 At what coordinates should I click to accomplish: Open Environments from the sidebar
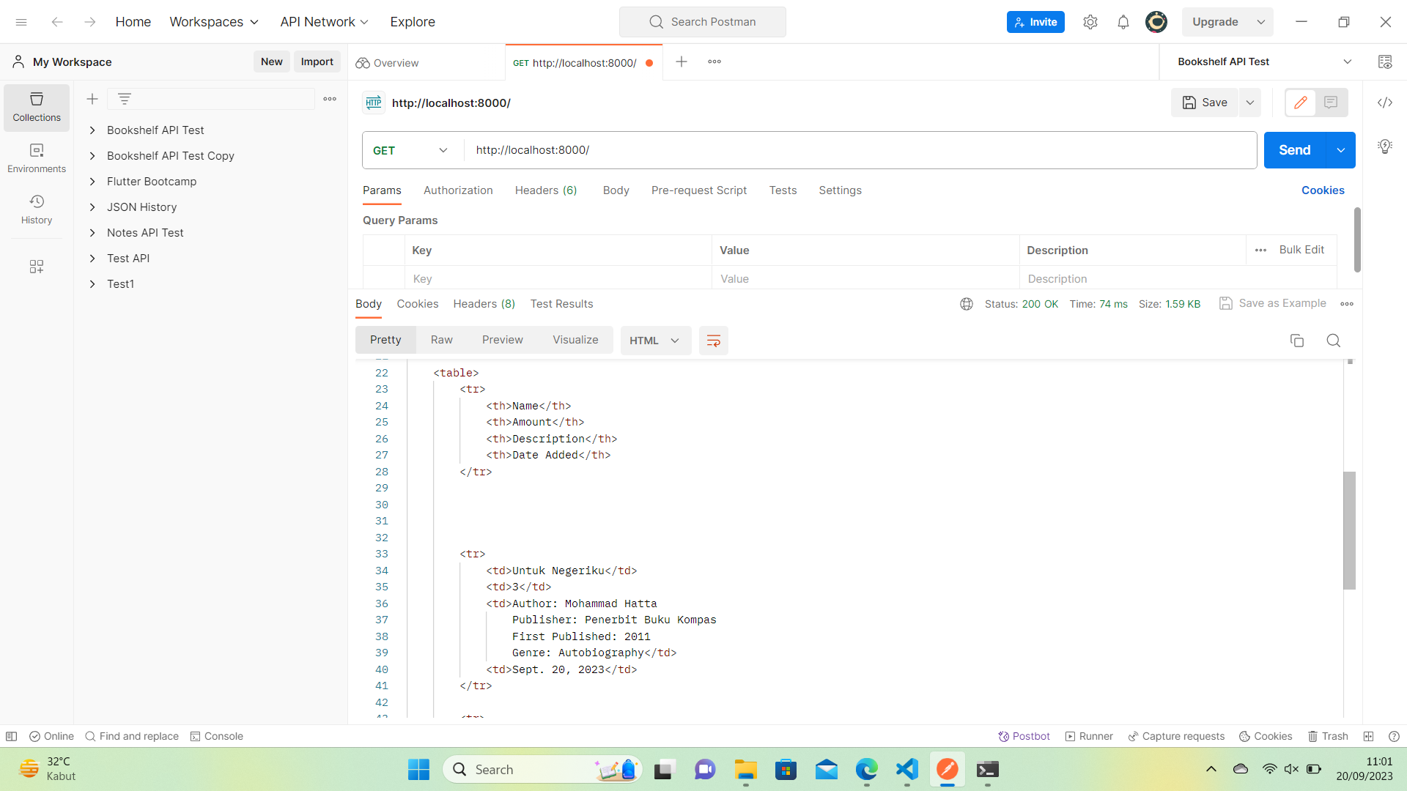tap(36, 157)
